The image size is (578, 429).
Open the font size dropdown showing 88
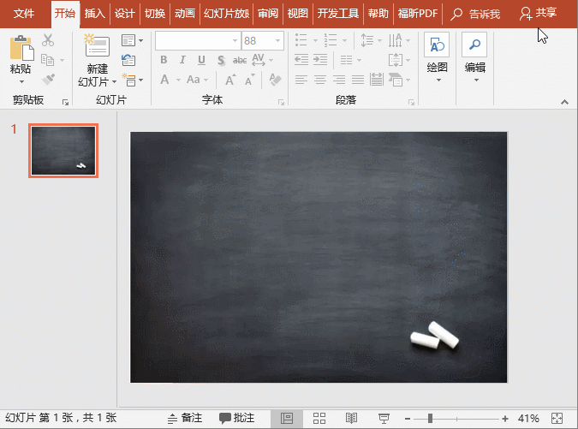[278, 40]
